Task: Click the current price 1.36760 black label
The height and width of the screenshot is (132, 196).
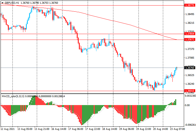Action: coord(190,68)
